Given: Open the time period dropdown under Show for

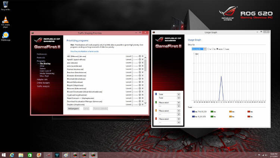Looking at the screenshot, I should coord(199,49).
